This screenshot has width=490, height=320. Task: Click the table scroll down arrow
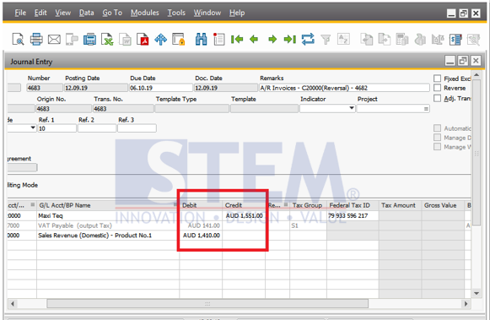click(x=477, y=294)
